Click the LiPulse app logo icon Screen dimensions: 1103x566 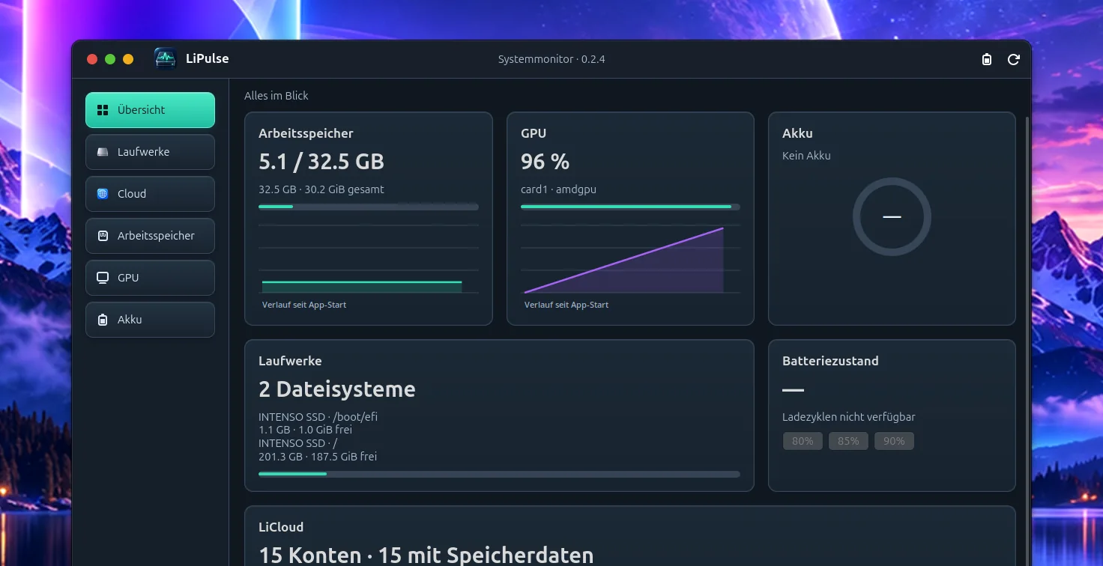(x=165, y=58)
